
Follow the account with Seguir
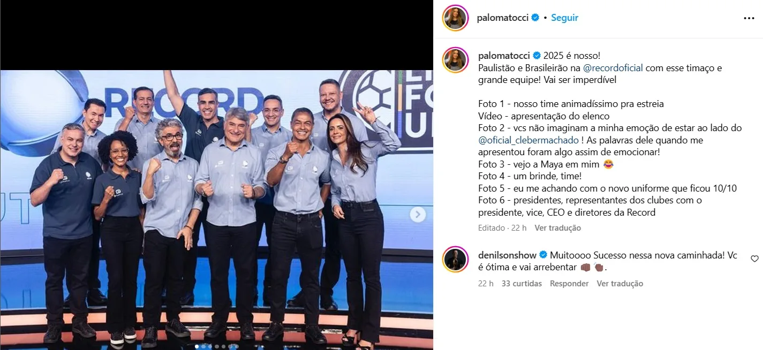coord(564,18)
